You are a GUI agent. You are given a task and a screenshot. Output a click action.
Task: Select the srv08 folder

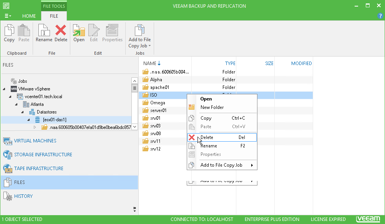156,134
